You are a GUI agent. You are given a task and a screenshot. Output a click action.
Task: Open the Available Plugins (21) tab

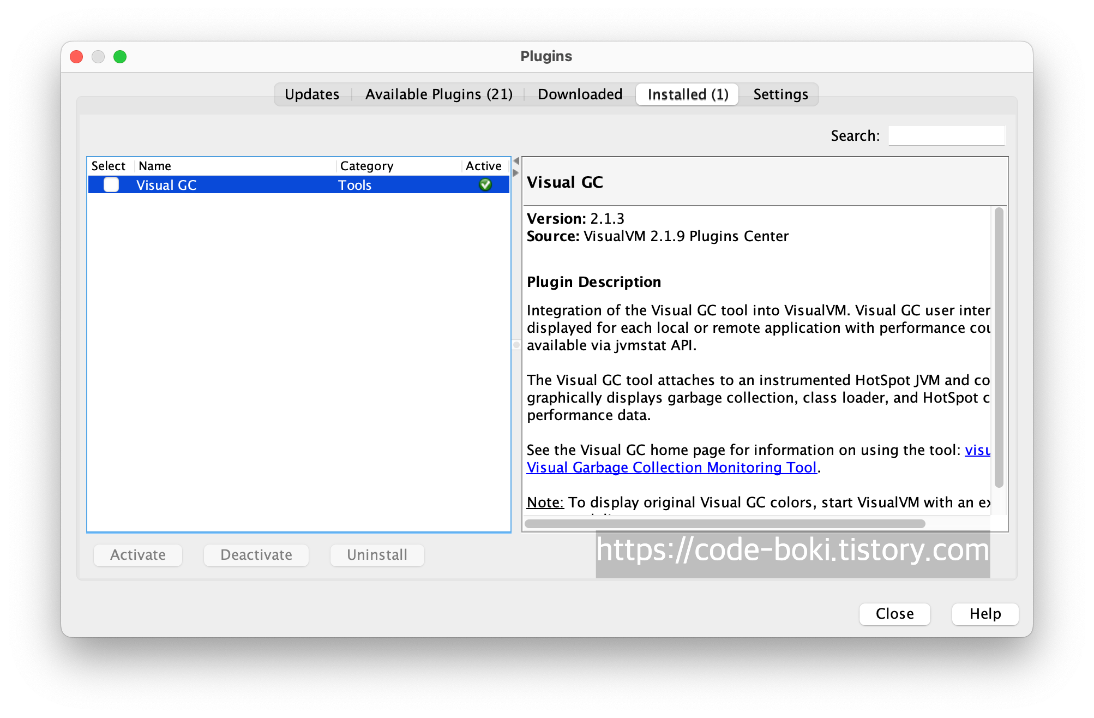pyautogui.click(x=438, y=94)
